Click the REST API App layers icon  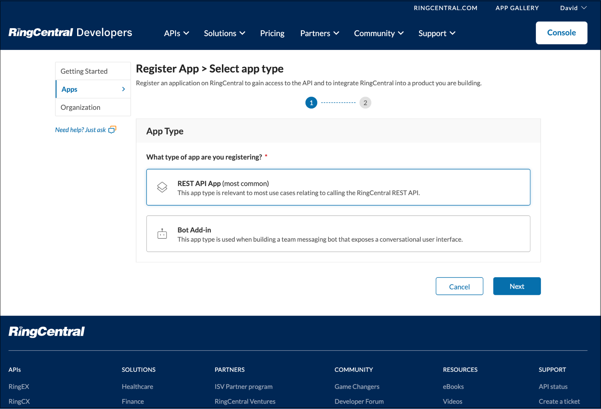[162, 187]
